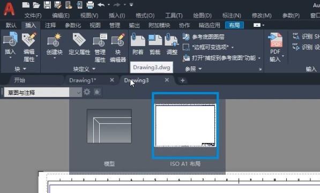The height and width of the screenshot is (193, 320).
Task: Switch to the 注释 ribbon tab
Action: pos(50,25)
